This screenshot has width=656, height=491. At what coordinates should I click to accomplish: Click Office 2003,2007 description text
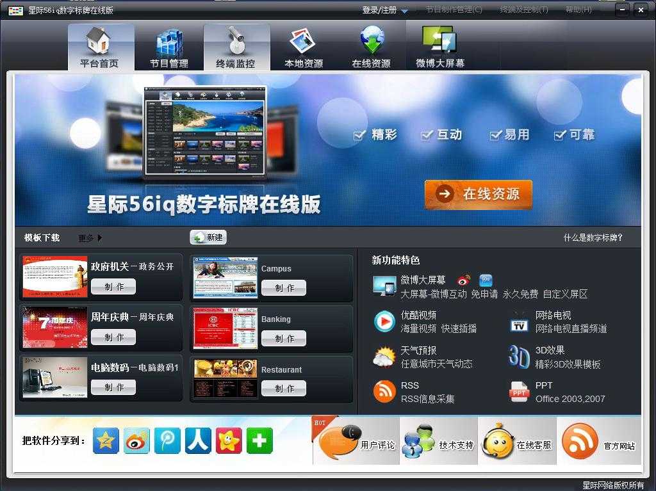570,399
